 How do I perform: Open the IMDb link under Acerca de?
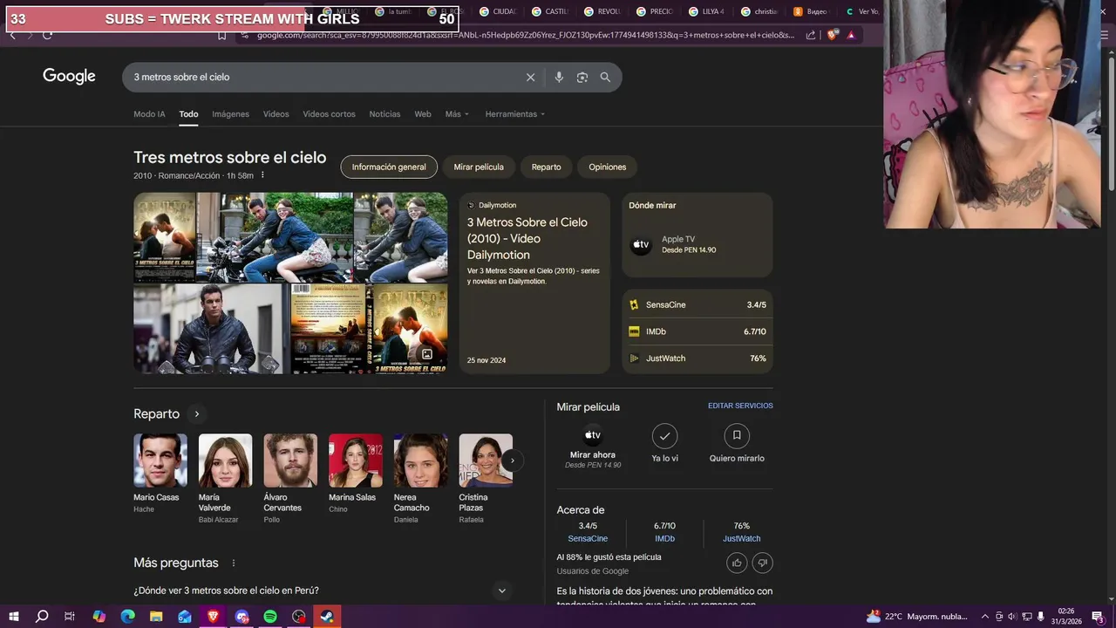coord(664,538)
